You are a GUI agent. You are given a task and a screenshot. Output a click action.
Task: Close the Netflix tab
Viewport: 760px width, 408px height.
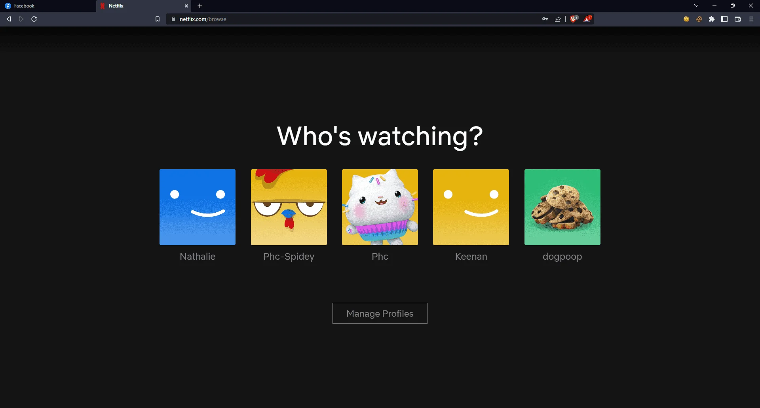coord(186,6)
